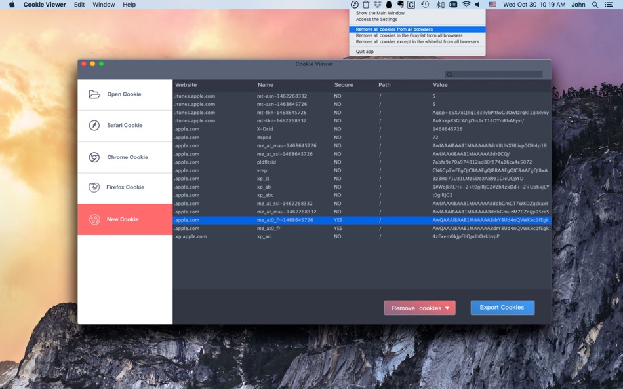This screenshot has width=623, height=389.
Task: Open the Time Machine menu bar icon
Action: (x=425, y=5)
